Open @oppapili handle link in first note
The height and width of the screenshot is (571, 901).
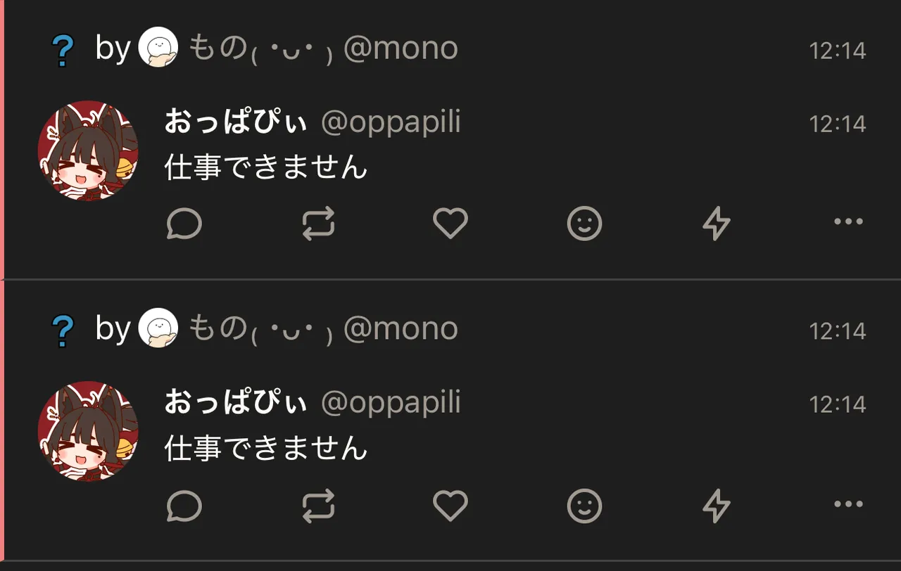point(391,122)
